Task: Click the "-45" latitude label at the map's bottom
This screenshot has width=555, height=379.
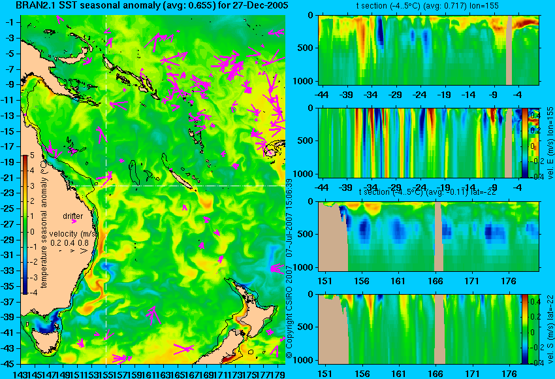Action: point(8,363)
